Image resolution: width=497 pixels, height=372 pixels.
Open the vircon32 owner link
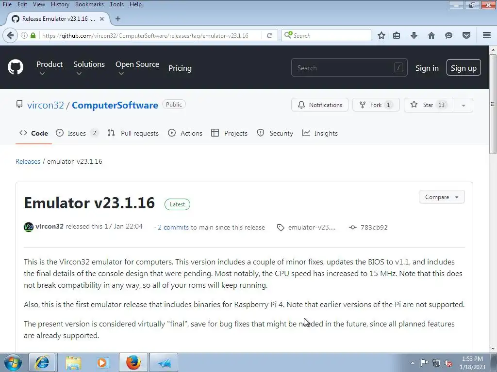46,105
